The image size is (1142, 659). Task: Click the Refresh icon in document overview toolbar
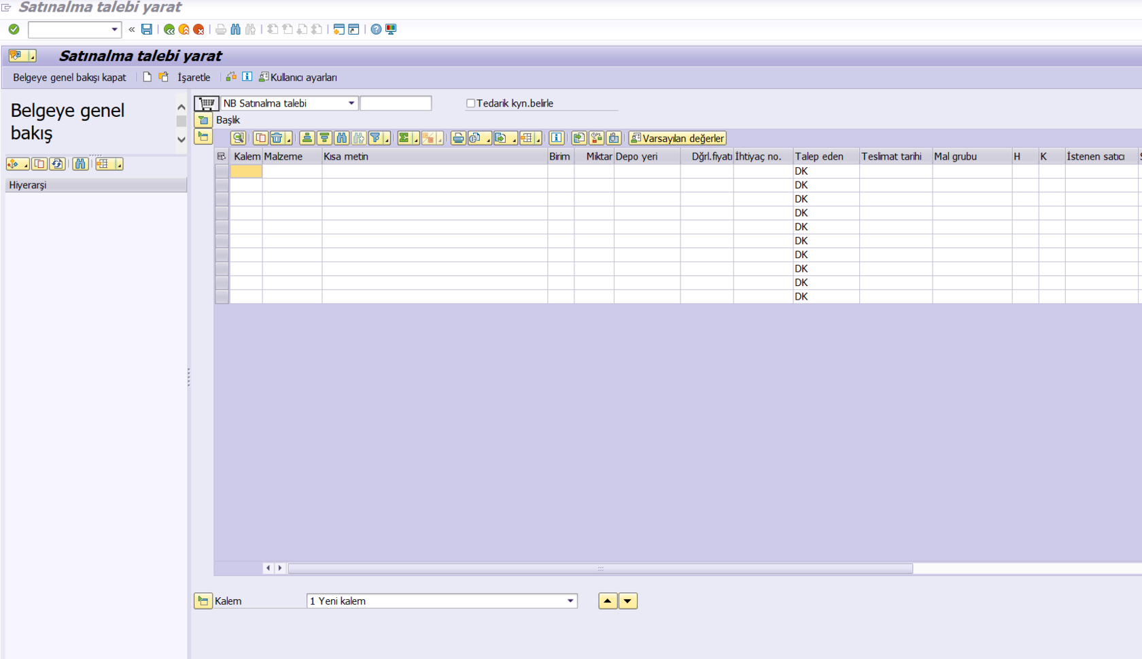tap(57, 164)
